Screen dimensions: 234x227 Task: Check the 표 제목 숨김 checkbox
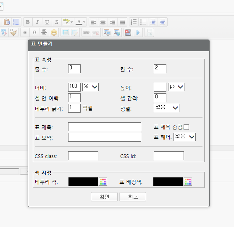pos(186,127)
